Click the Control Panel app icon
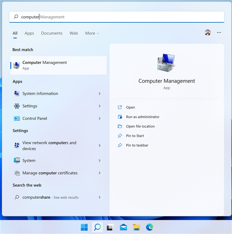Screen dimensions: 232x234 17,118
